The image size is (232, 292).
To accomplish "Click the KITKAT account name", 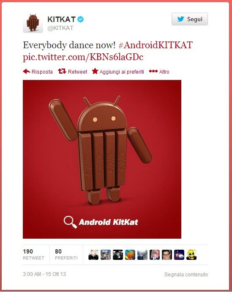I will point(61,19).
